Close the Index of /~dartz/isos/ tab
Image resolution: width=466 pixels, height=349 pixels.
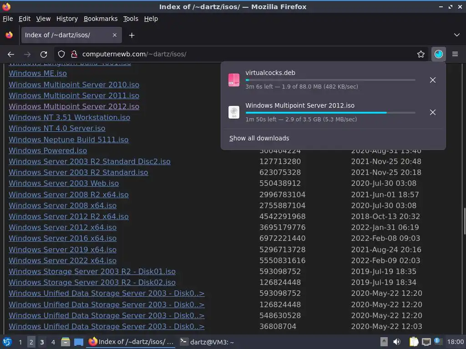(x=114, y=35)
